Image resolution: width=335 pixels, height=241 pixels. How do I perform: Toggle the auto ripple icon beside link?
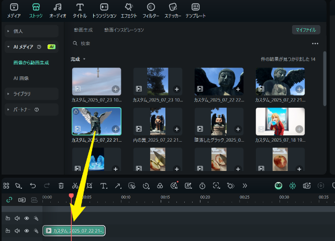click(x=21, y=200)
